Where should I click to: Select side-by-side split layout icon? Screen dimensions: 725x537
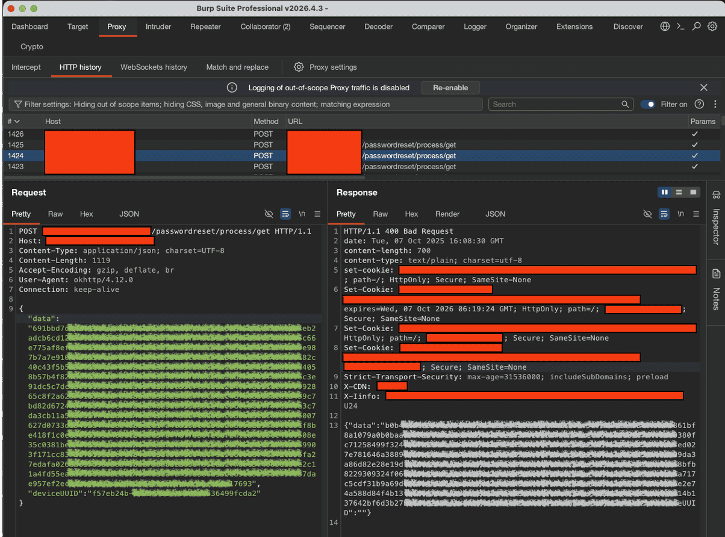pos(665,192)
